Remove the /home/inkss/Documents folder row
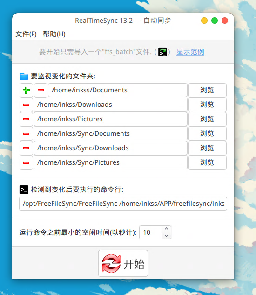Image resolution: width=256 pixels, height=295 pixels. click(40, 90)
